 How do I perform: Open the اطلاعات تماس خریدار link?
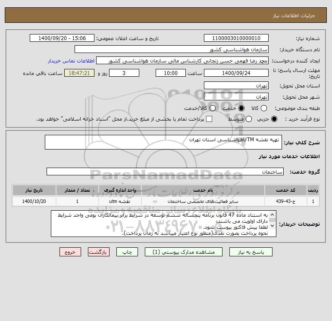pyautogui.click(x=71, y=61)
